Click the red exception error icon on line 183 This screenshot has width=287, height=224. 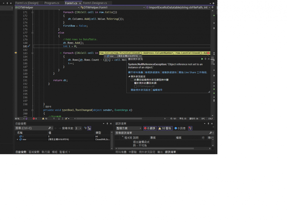[x=208, y=53]
